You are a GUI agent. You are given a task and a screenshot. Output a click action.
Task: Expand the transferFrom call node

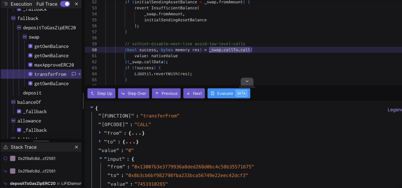tap(30, 74)
